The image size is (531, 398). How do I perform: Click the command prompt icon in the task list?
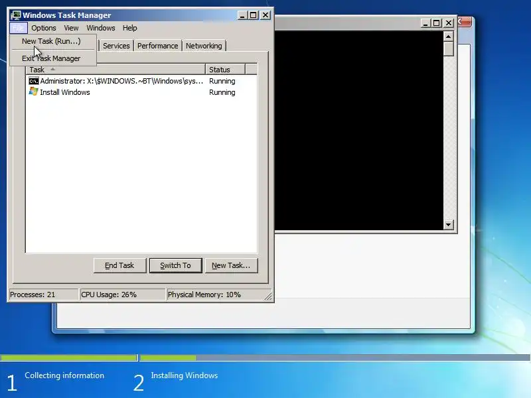34,81
